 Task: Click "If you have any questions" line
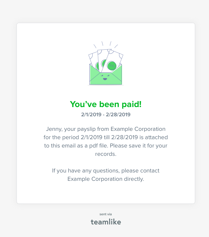(106, 171)
